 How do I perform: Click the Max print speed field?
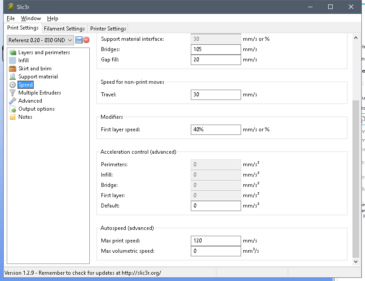(x=216, y=241)
